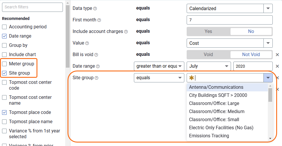Set Include account charges to Yes
The width and height of the screenshot is (282, 146).
(x=208, y=32)
